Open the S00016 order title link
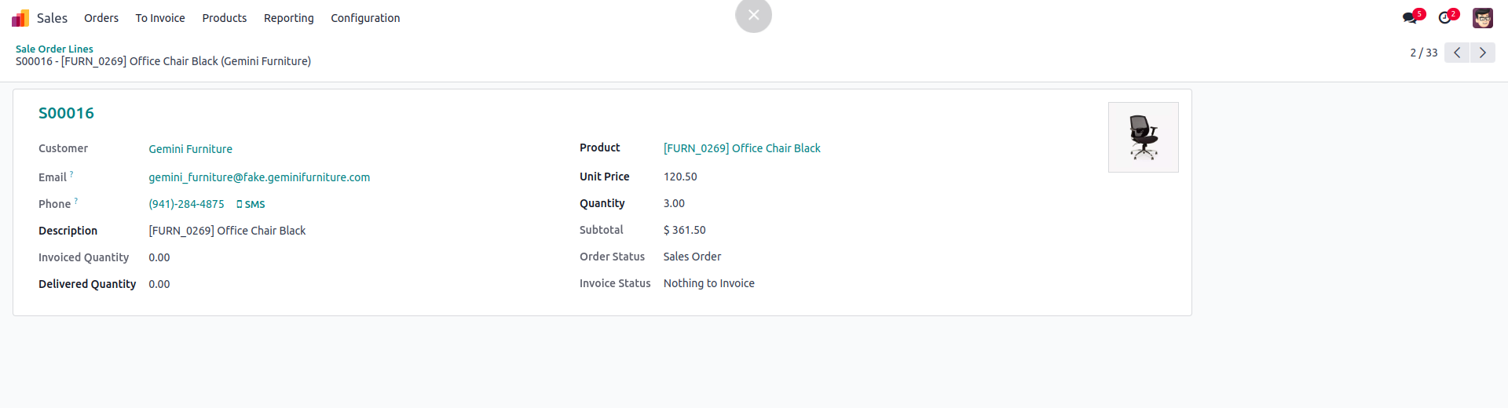The height and width of the screenshot is (408, 1508). [x=66, y=113]
